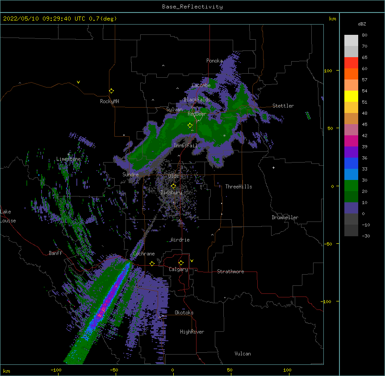Click the yellow V marker east of Calgary
Image resolution: width=385 pixels, height=376 pixels.
click(192, 261)
